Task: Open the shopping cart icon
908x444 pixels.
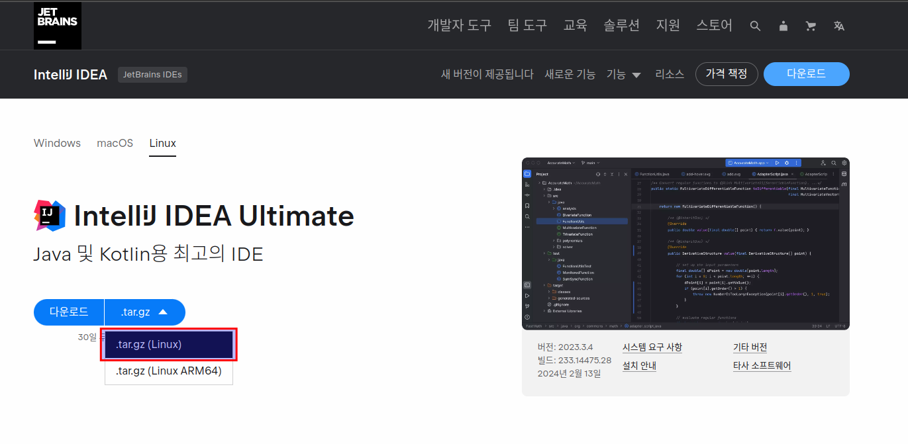Action: point(811,26)
